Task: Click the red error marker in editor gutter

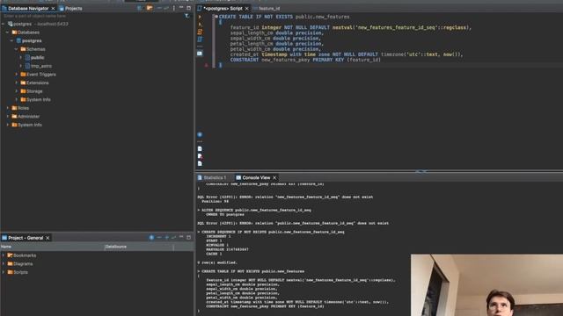Action: (x=206, y=65)
